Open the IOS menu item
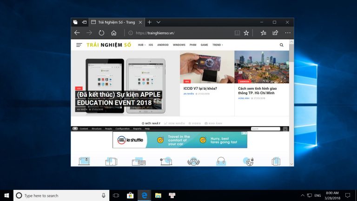 [x=151, y=45]
